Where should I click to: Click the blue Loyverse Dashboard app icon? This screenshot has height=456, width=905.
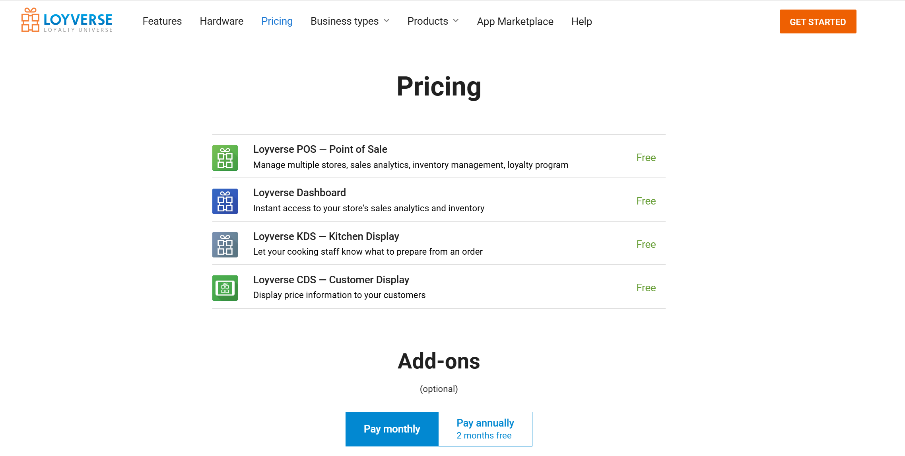click(225, 201)
